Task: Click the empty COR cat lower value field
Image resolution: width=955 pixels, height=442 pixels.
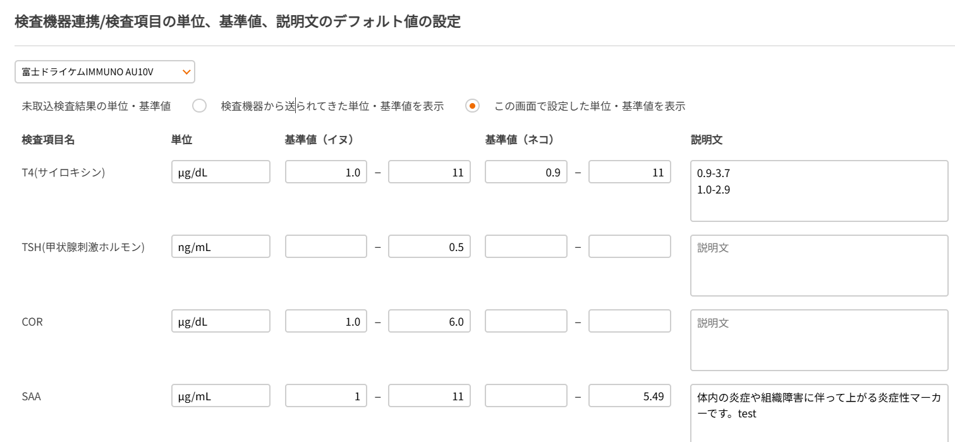Action: point(526,321)
